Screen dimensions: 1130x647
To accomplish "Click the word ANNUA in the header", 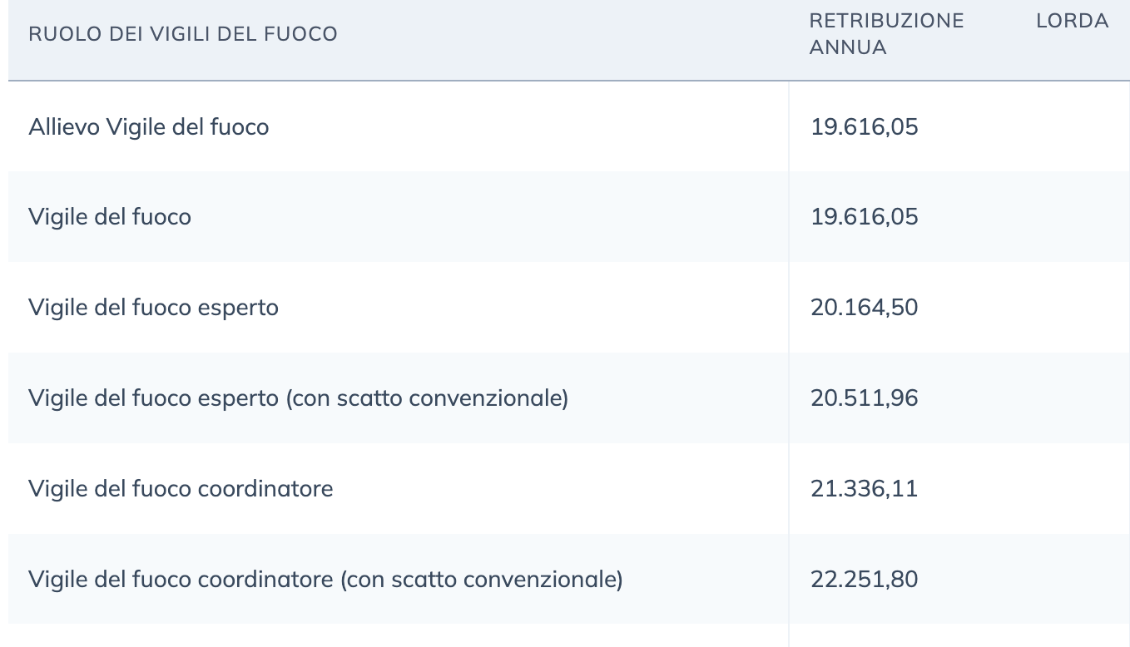I will coord(848,47).
